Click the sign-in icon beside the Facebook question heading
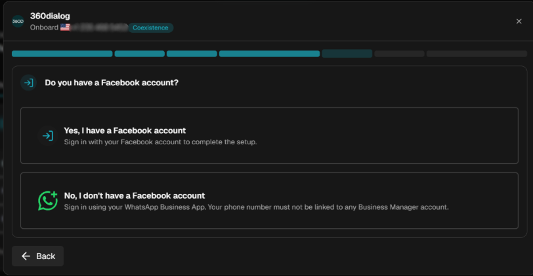Viewport: 533px width, 276px height. (x=29, y=83)
